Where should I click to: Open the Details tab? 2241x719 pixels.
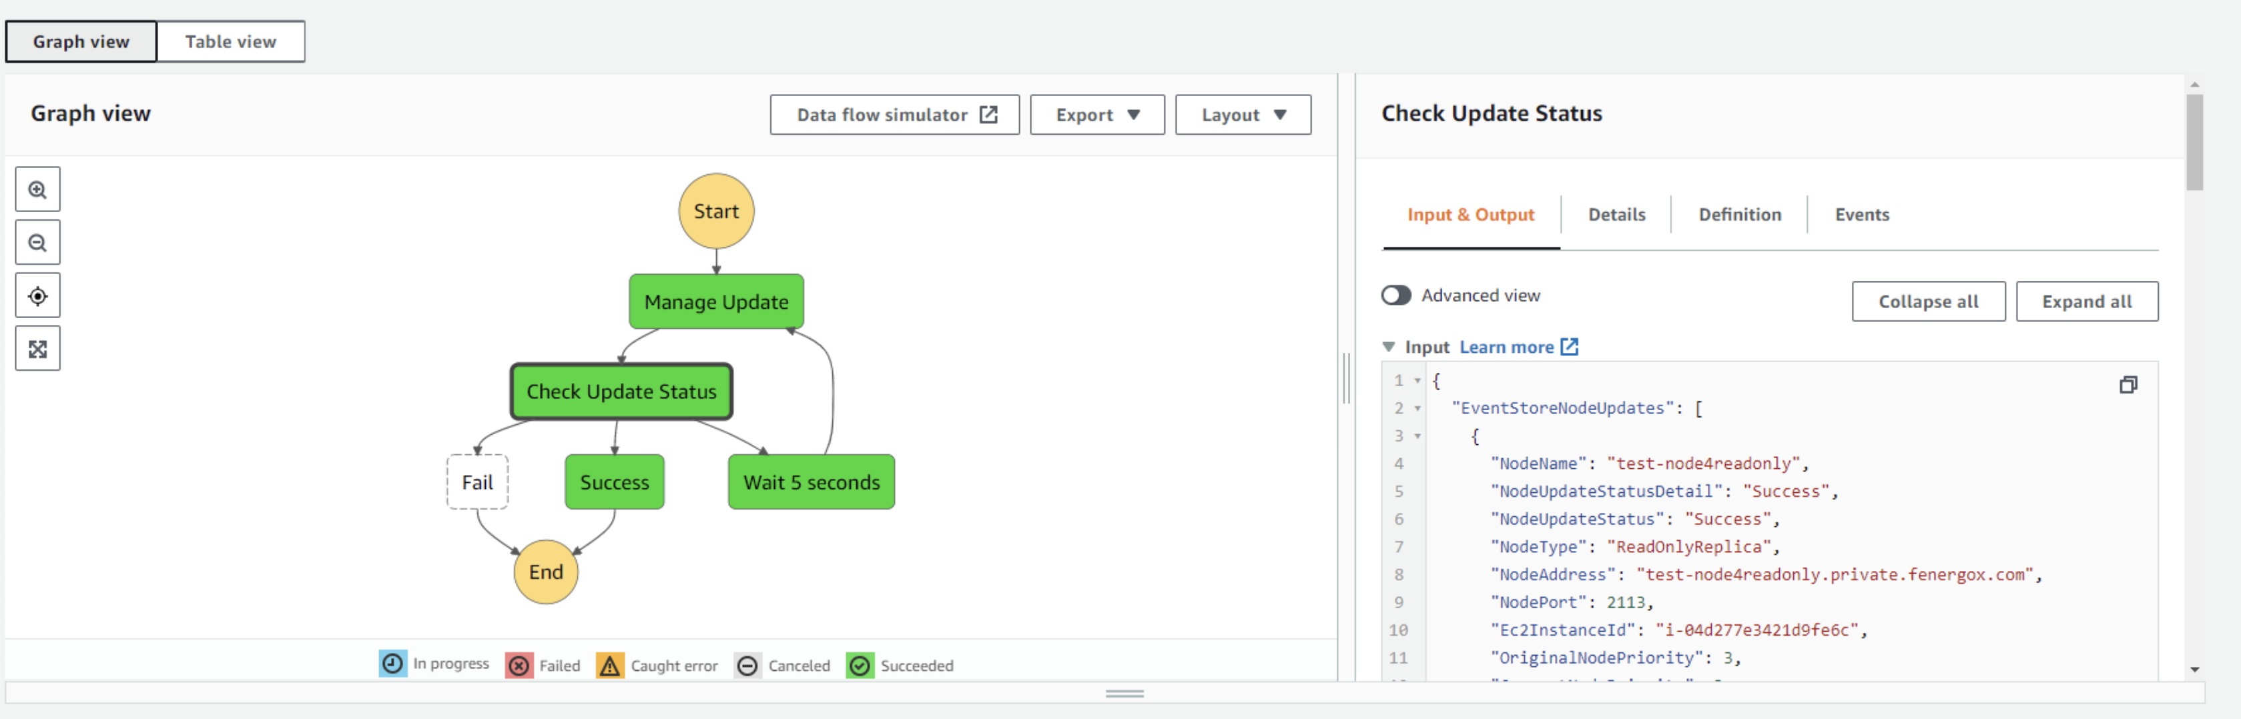1616,215
